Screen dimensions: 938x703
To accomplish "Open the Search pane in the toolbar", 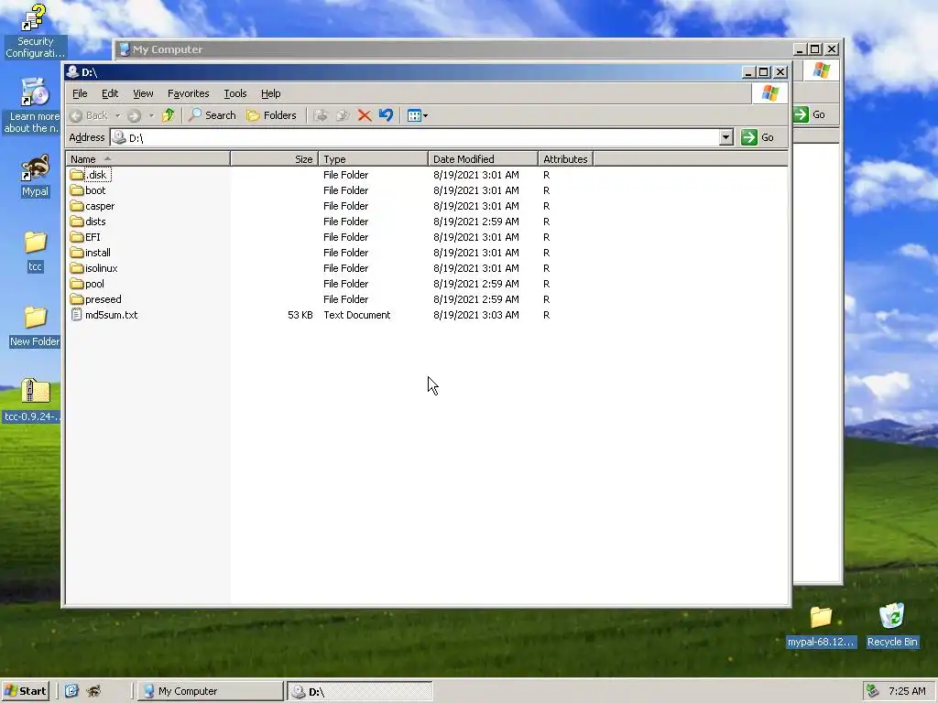I will pyautogui.click(x=213, y=115).
